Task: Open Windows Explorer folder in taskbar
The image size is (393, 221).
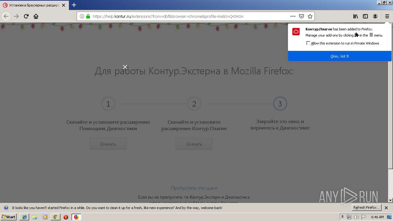Action: 35,217
